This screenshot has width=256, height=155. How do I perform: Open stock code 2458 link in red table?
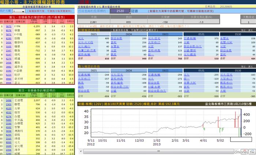pyautogui.click(x=9, y=63)
